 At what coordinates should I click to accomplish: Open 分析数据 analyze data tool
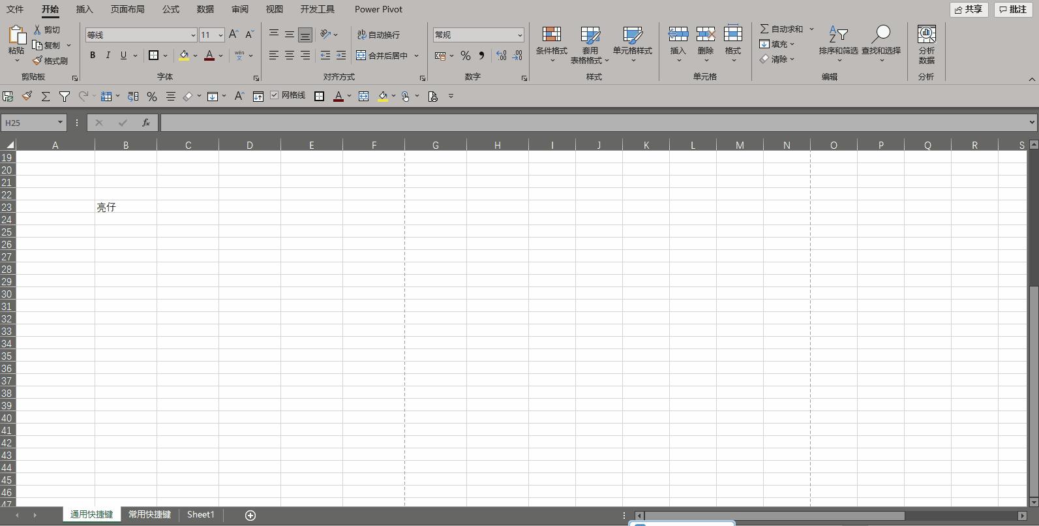coord(927,44)
